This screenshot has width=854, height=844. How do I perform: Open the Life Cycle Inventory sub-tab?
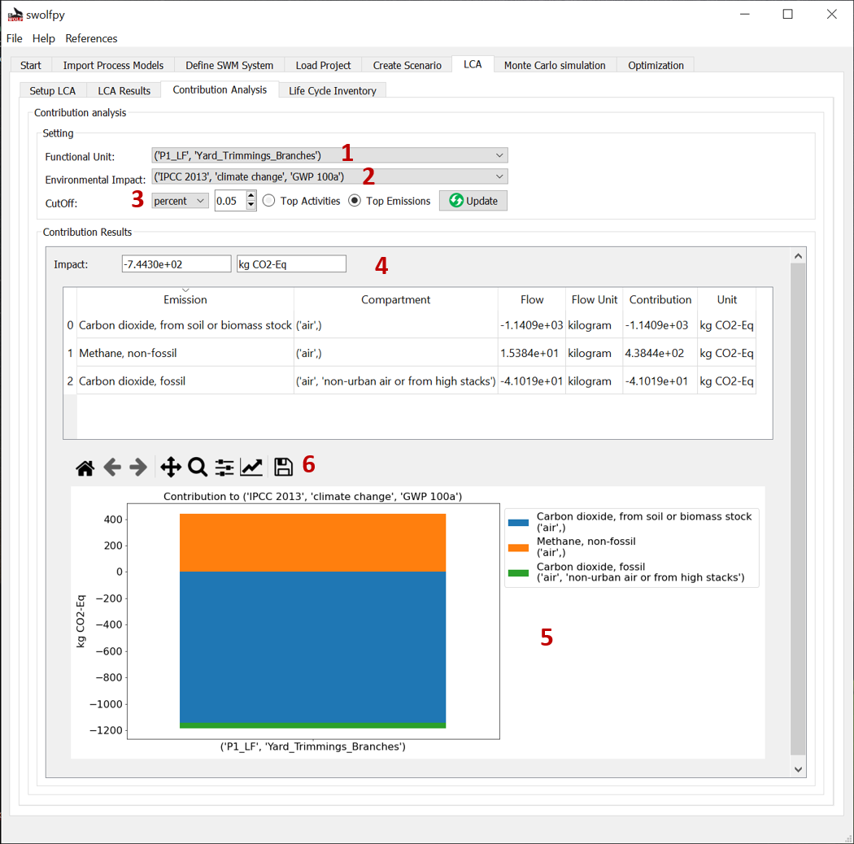(x=332, y=91)
